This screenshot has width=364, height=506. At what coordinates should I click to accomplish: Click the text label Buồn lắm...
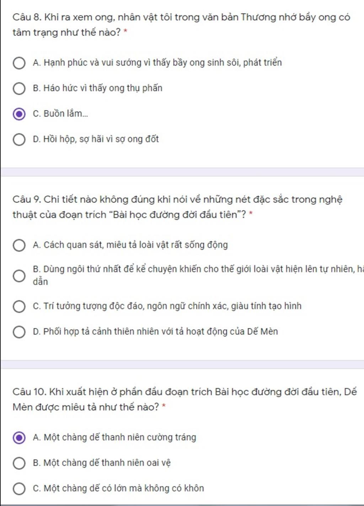click(60, 114)
